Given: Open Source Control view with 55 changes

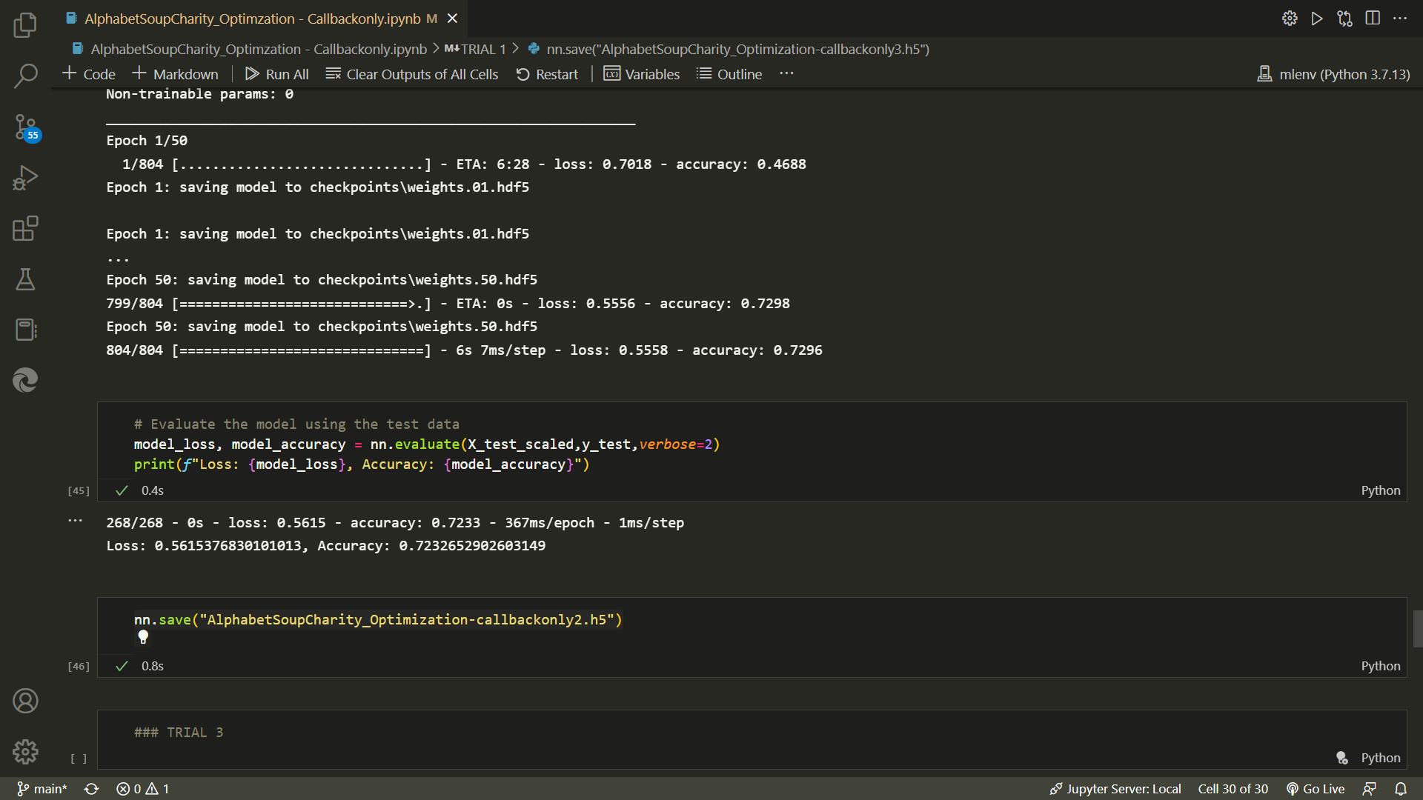Looking at the screenshot, I should click(x=25, y=127).
